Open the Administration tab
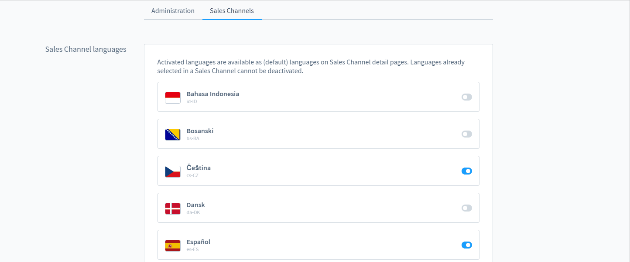 tap(173, 11)
